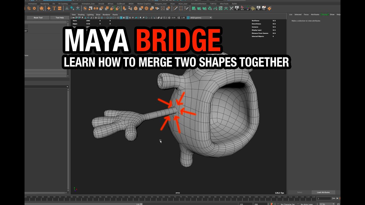365x205 pixels.
Task: Toggle smooth shade all in viewport toolbar
Action: (x=121, y=18)
